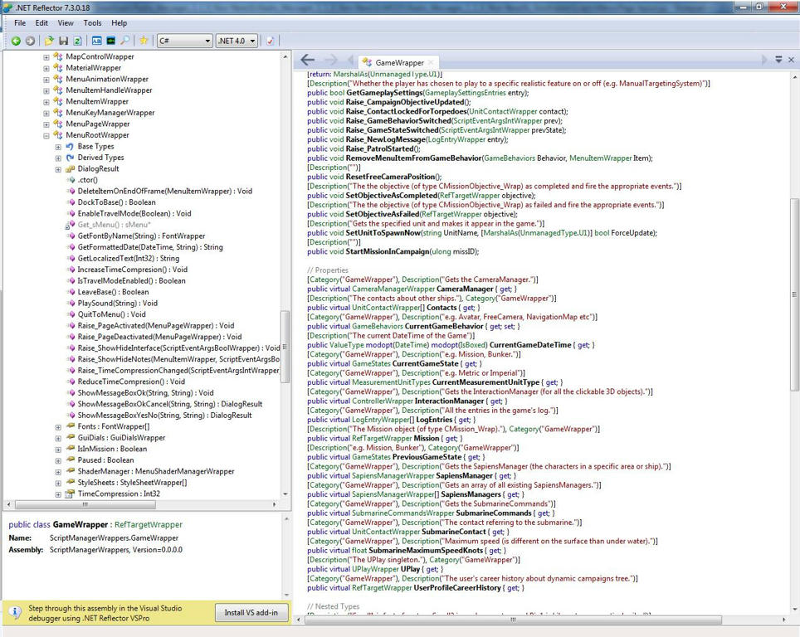Open the SubmarineCommandsWrapper type link
The width and height of the screenshot is (800, 637).
[x=403, y=513]
